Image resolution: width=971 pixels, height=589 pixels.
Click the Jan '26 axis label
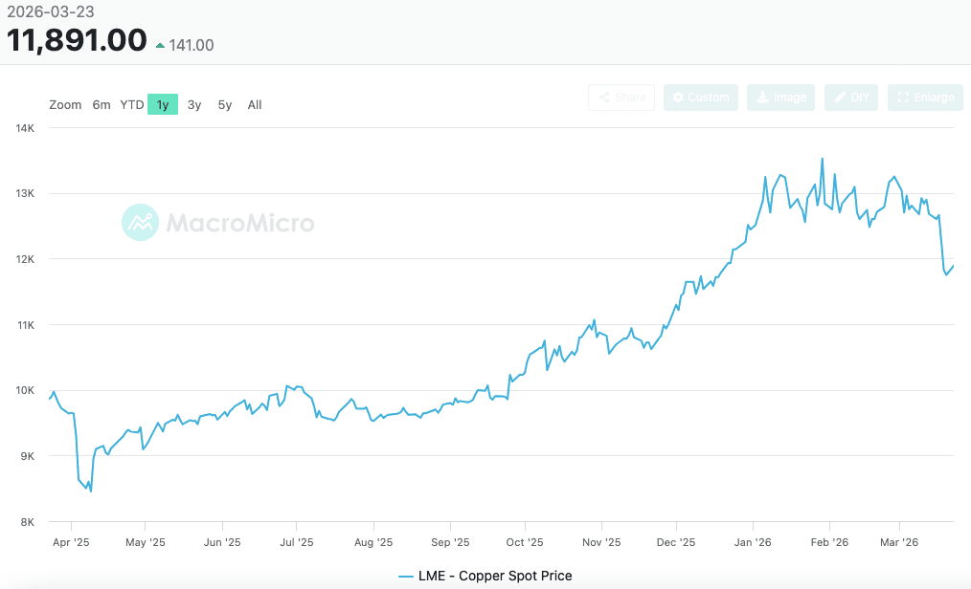(x=752, y=541)
